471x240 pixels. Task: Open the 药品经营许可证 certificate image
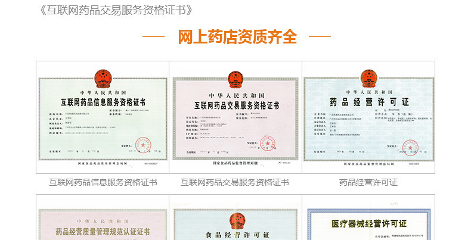click(x=368, y=117)
